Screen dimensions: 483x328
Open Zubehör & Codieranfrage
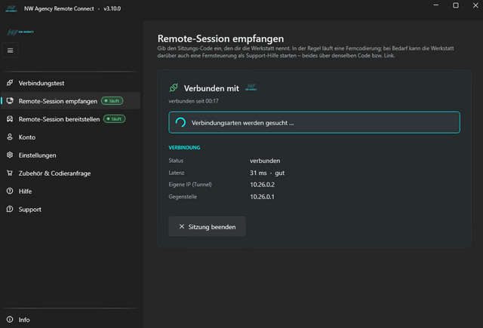point(70,173)
